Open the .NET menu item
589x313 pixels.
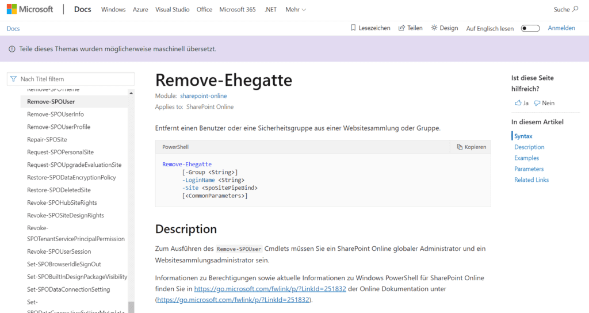(270, 9)
